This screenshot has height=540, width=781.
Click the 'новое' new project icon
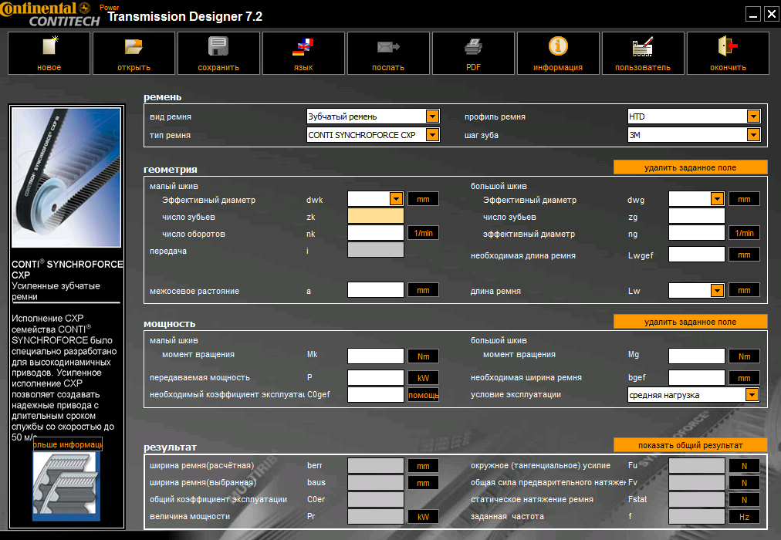(x=49, y=53)
